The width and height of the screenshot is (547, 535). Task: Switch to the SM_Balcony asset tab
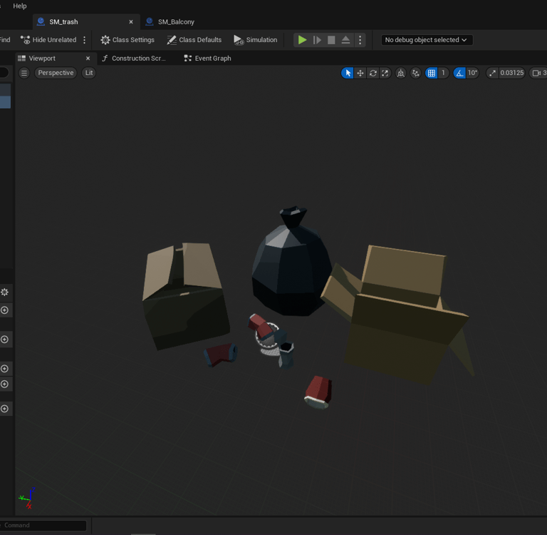click(175, 22)
